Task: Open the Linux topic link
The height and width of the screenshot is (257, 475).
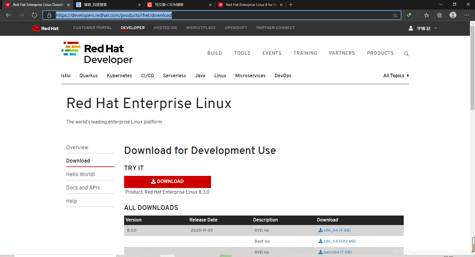Action: click(220, 76)
